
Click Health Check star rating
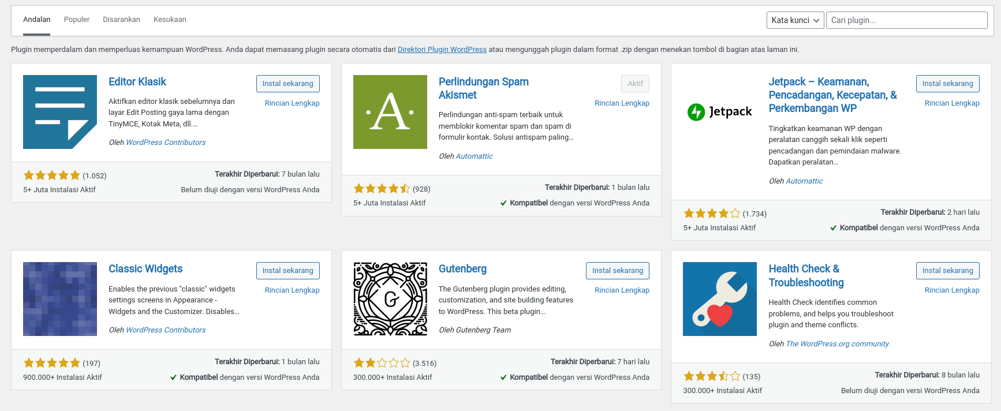coord(712,376)
